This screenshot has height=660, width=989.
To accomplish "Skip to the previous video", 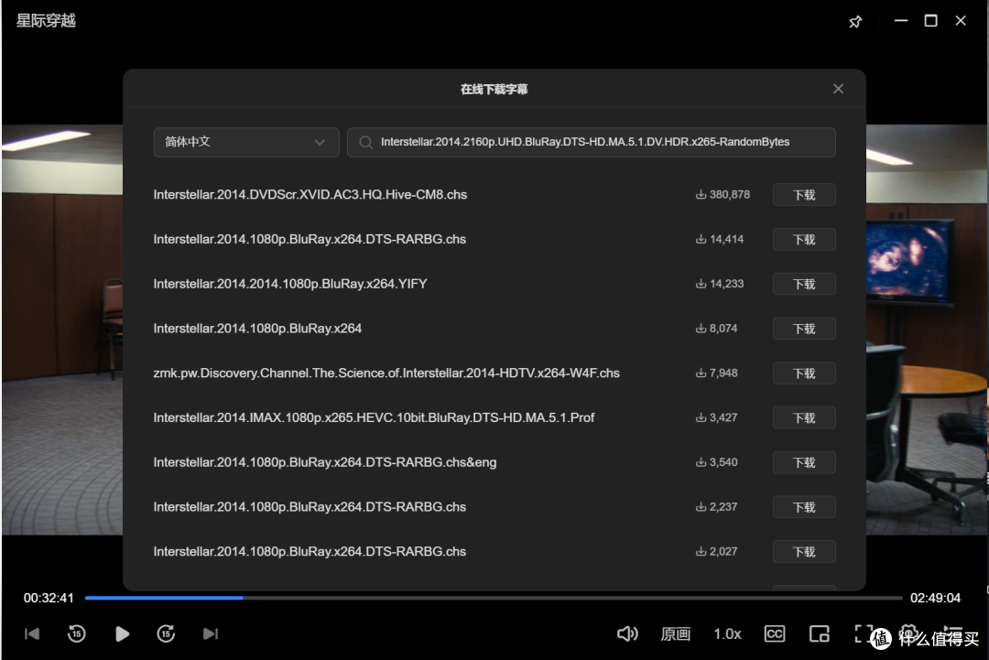I will point(32,633).
